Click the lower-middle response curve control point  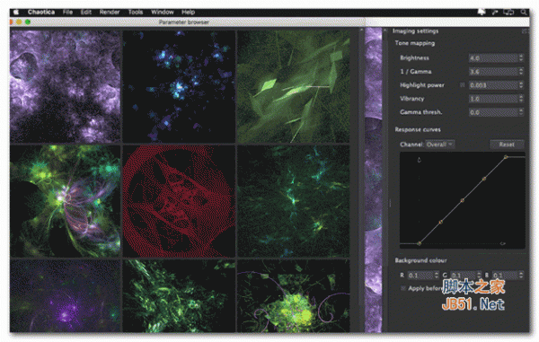[x=441, y=222]
